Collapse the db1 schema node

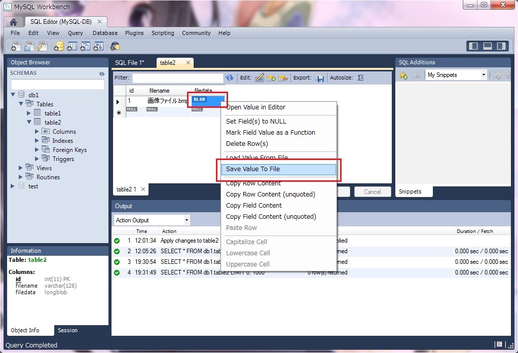(13, 95)
